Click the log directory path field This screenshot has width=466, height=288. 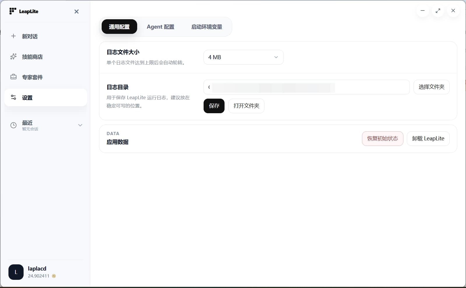coord(306,87)
